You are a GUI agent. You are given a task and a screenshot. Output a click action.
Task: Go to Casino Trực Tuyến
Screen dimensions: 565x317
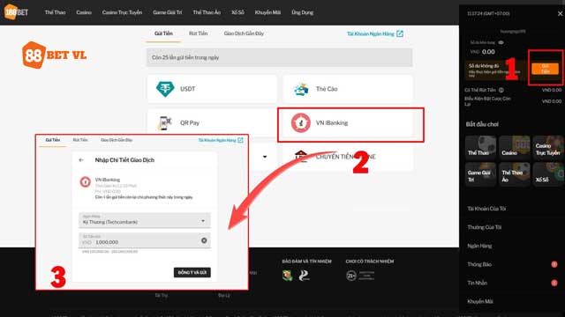tap(122, 12)
